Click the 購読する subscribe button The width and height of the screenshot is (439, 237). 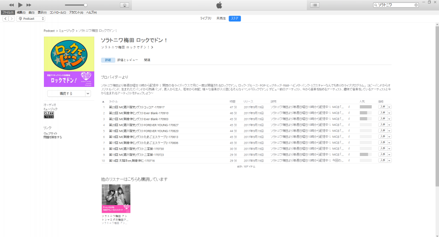point(66,94)
